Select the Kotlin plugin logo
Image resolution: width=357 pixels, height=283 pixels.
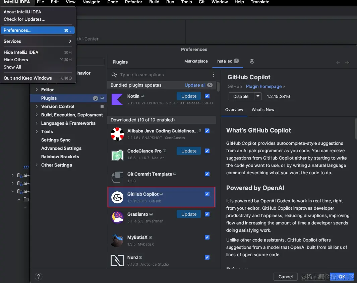[117, 99]
